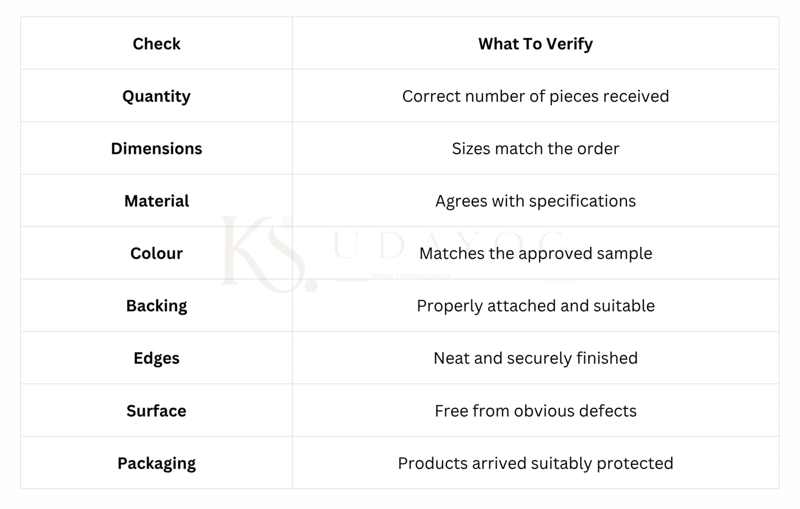
Task: Select the Edges cell
Action: tap(156, 358)
